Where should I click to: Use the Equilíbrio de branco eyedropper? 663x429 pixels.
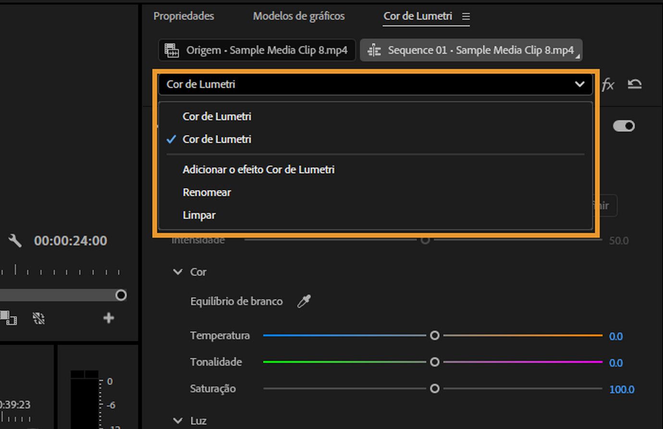coord(304,301)
